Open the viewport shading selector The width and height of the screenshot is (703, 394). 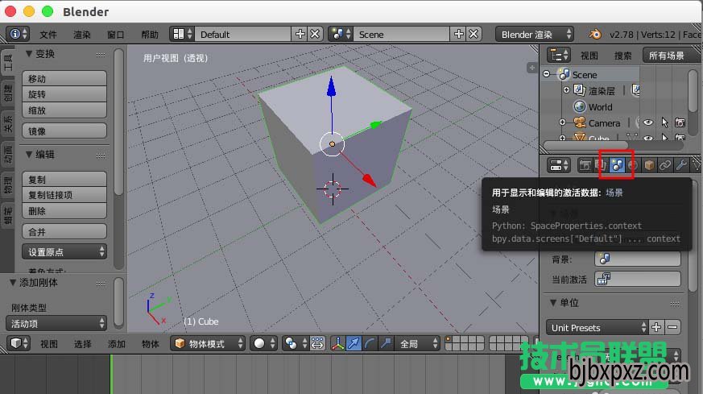coord(263,344)
